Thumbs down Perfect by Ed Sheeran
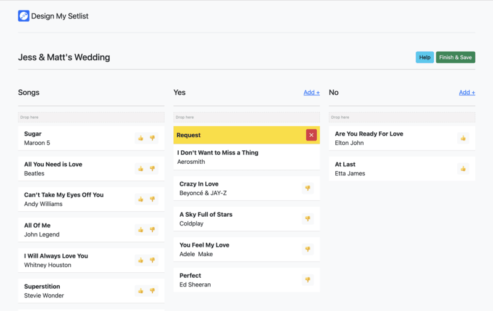 [x=308, y=280]
